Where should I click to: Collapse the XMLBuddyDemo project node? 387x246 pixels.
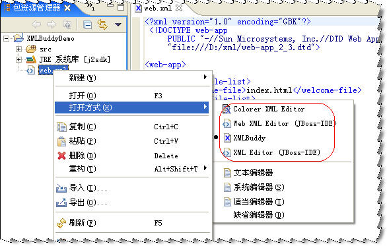(7, 38)
